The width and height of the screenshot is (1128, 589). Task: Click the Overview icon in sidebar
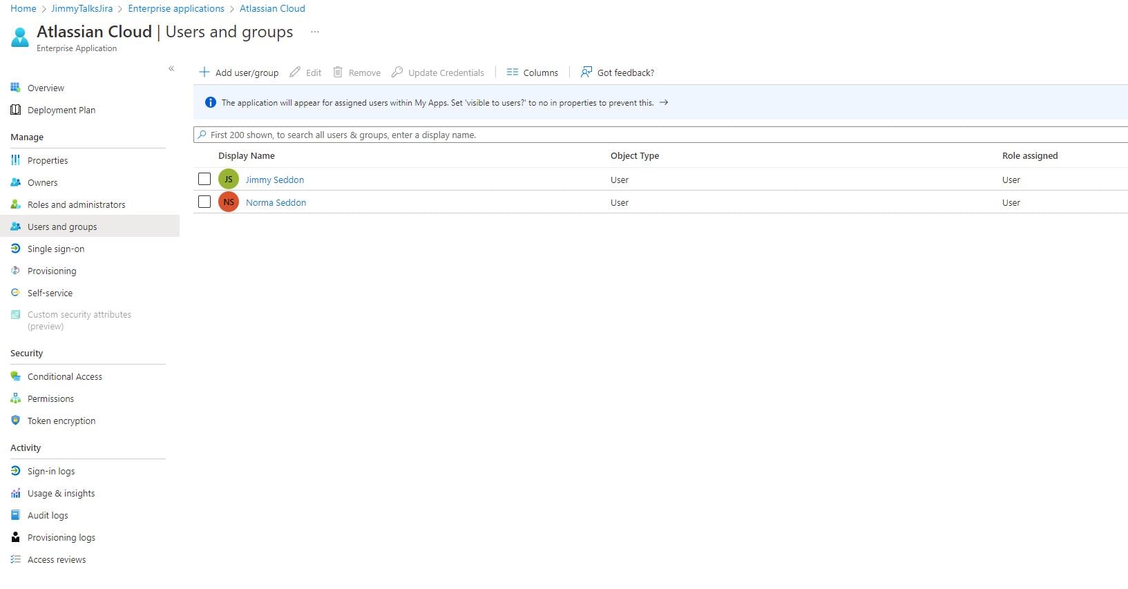pyautogui.click(x=15, y=88)
